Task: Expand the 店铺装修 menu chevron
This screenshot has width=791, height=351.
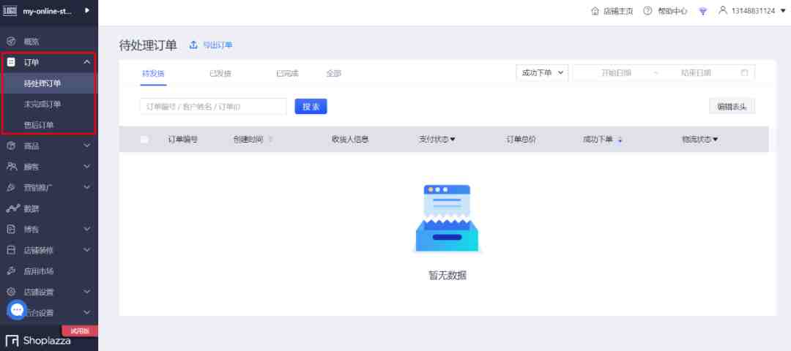Action: pos(86,250)
